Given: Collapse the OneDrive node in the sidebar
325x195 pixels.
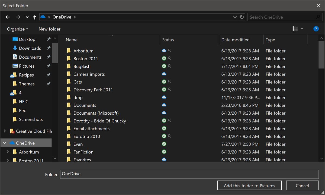Looking at the screenshot, I should pyautogui.click(x=4, y=143).
